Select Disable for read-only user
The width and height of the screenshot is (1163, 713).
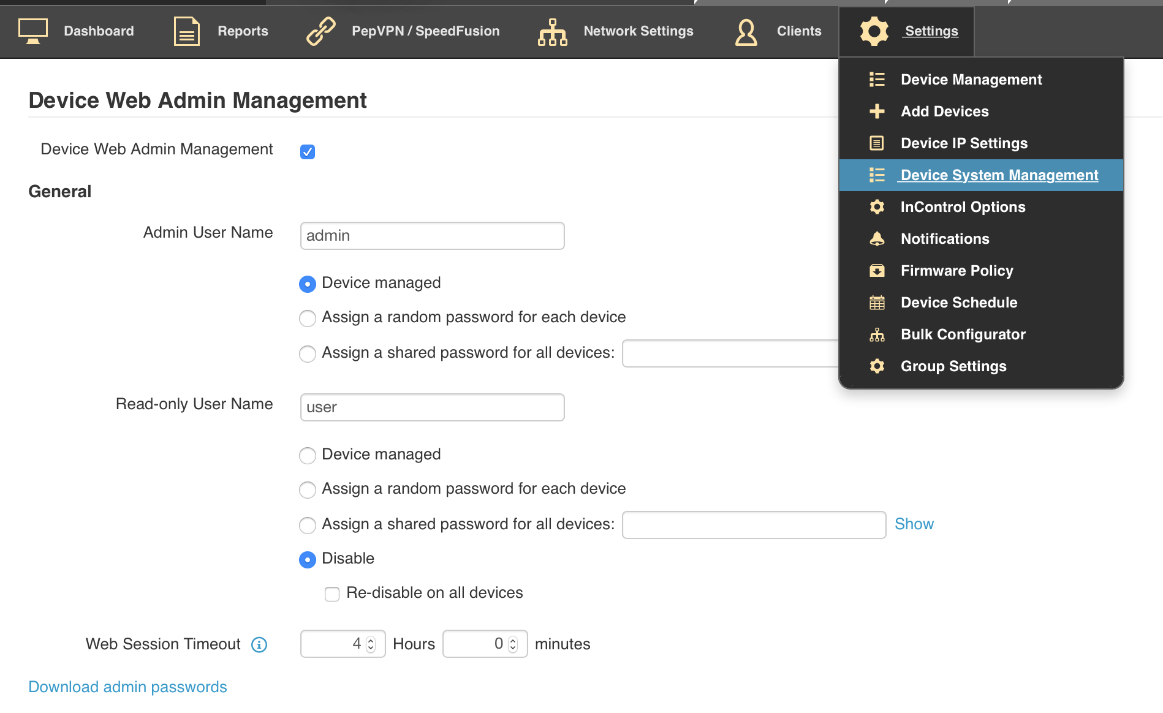[x=308, y=559]
